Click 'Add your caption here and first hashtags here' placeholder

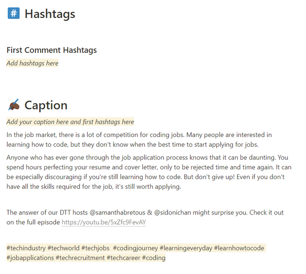[x=70, y=122]
